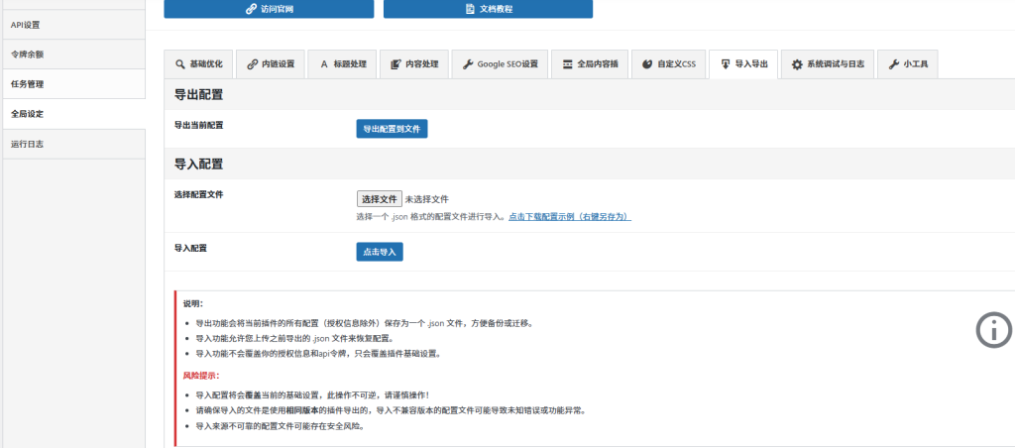Viewport: 1015px width, 448px height.
Task: Open the 系统调试与日志 tab
Action: (x=828, y=64)
